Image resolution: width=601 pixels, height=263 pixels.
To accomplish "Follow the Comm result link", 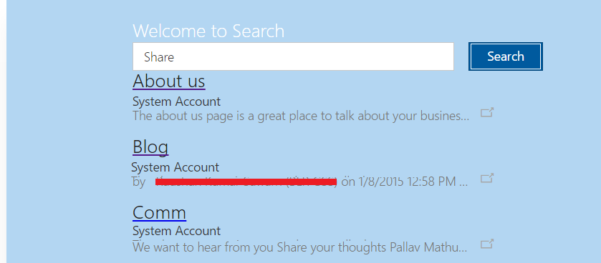I will point(160,212).
